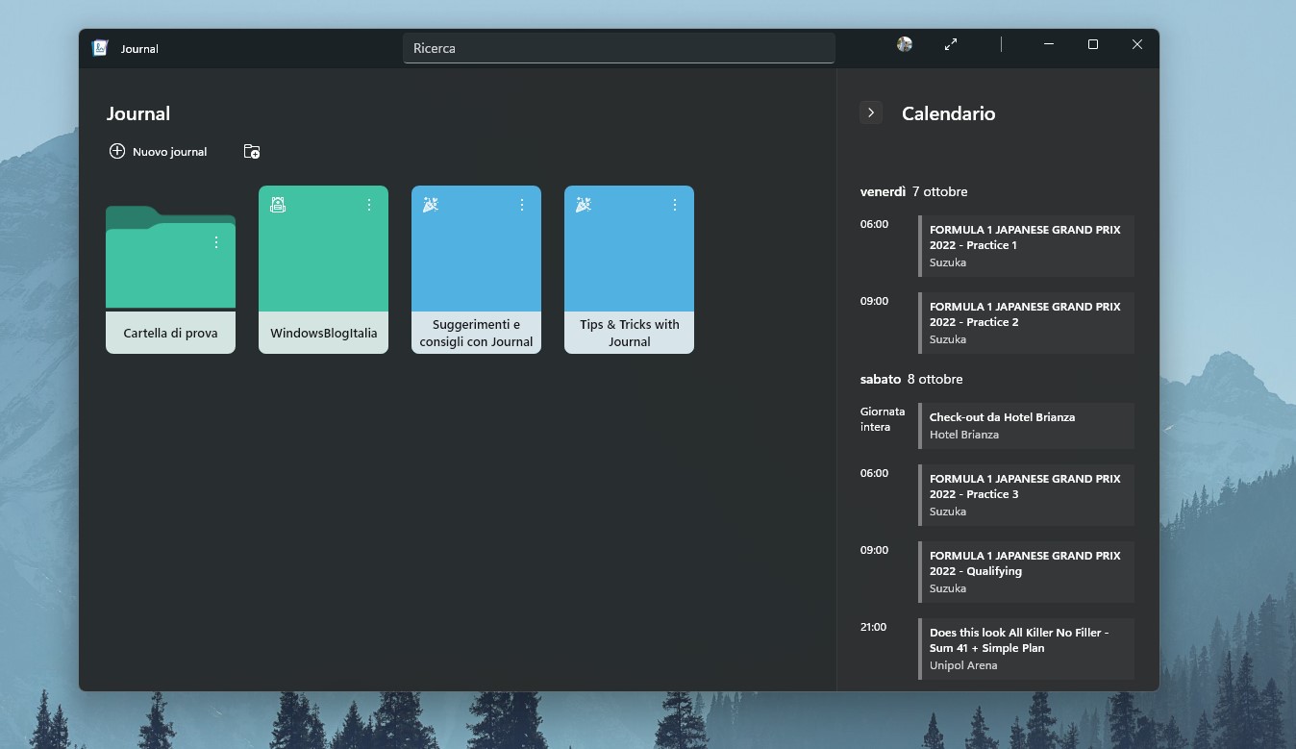Click the Nuovo journal plus icon
This screenshot has height=749, width=1296.
point(117,151)
